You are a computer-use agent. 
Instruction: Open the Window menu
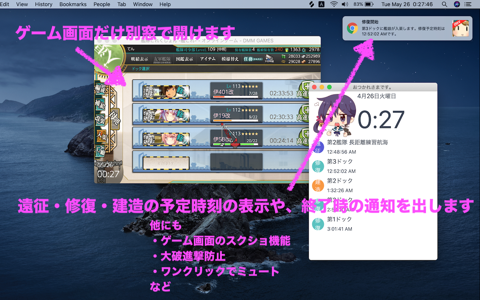(143, 4)
